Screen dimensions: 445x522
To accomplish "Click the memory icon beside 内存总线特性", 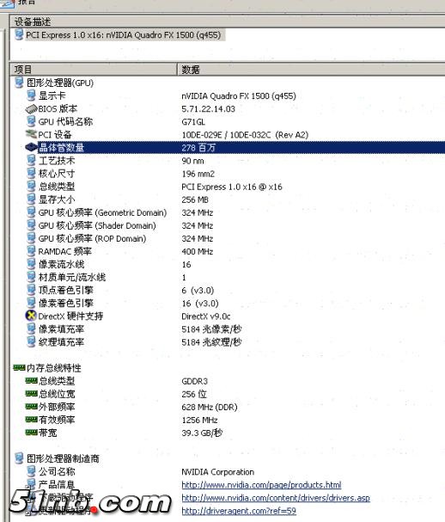I will (19, 368).
